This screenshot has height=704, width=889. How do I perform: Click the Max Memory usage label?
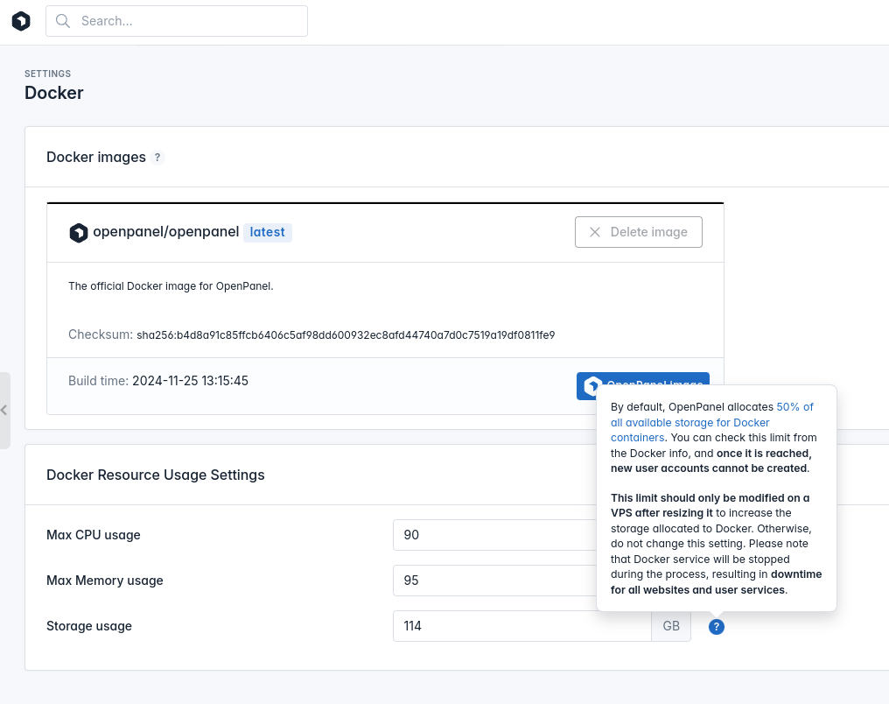[105, 581]
